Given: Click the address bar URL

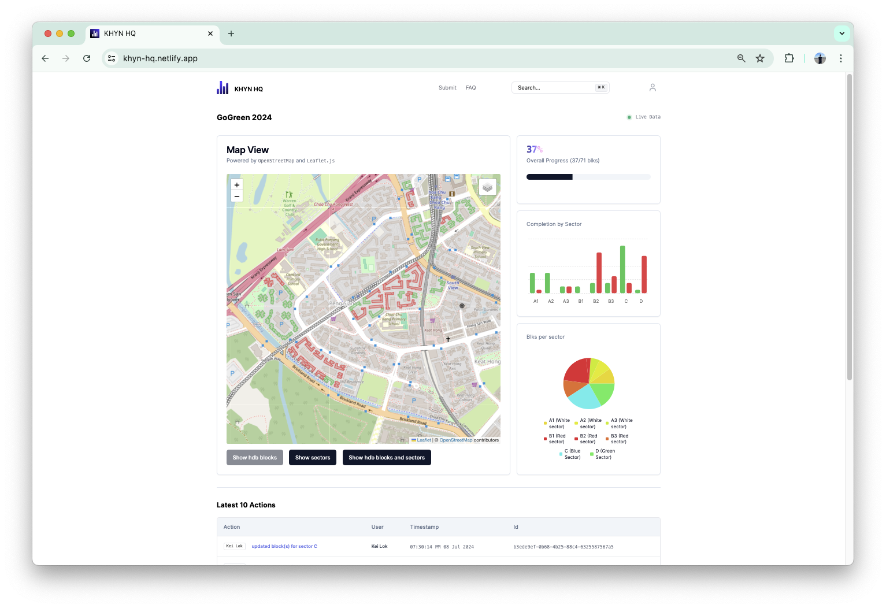Looking at the screenshot, I should click(x=160, y=58).
